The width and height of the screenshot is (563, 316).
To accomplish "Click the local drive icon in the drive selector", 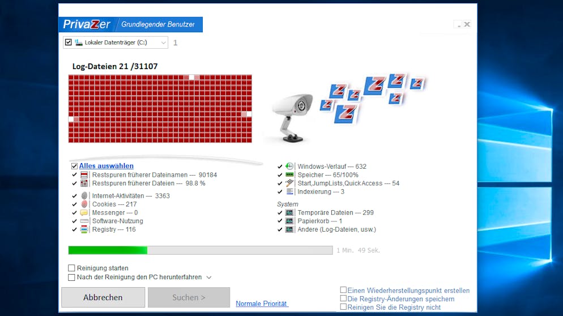I will (x=79, y=42).
